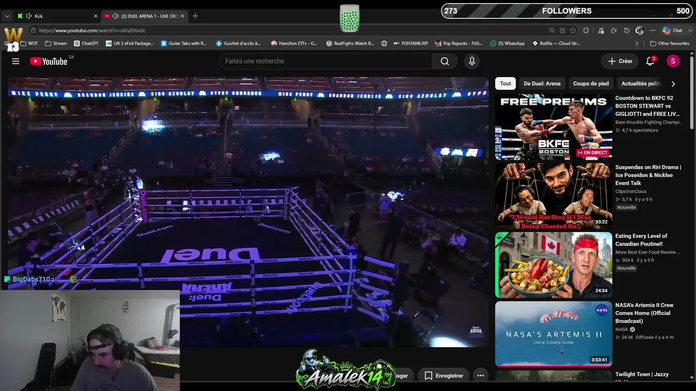Open more actions three-dot button below video
The image size is (696, 391).
[x=481, y=375]
